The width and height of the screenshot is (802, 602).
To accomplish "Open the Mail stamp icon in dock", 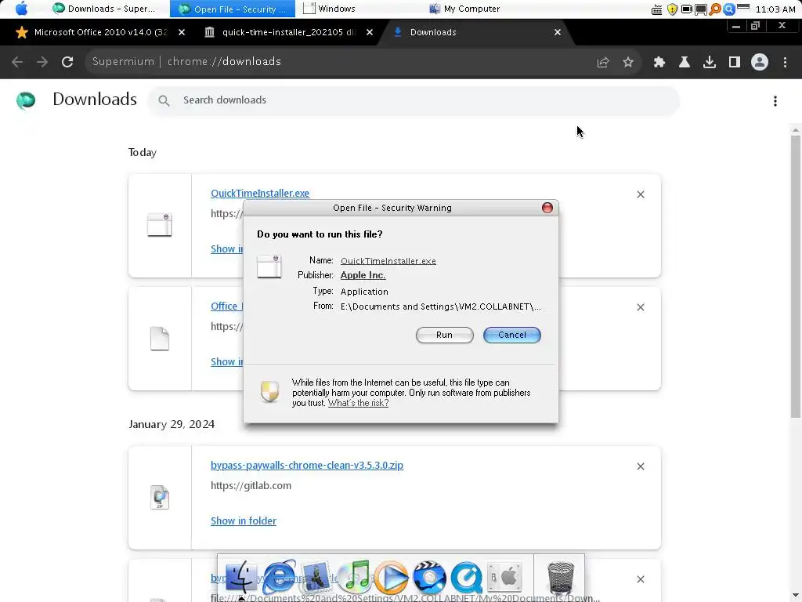I will pos(316,578).
